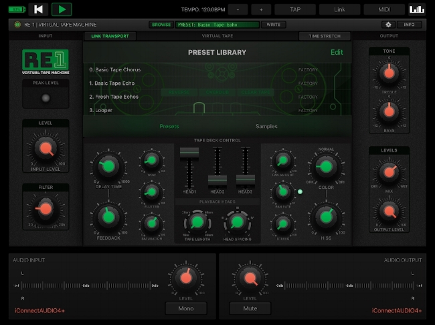Click the Audio Input LEVEL knob

click(x=185, y=278)
